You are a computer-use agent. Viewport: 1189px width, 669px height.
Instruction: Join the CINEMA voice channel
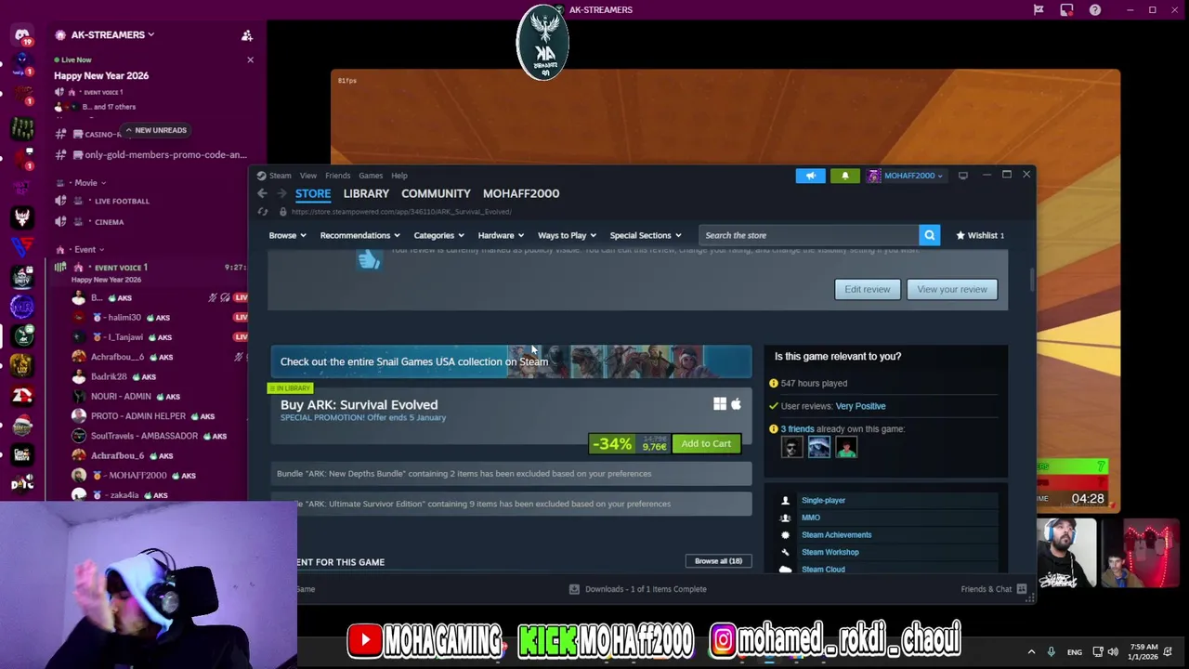click(x=109, y=222)
